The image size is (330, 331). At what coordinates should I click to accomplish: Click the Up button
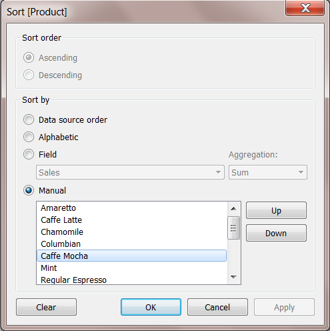276,210
